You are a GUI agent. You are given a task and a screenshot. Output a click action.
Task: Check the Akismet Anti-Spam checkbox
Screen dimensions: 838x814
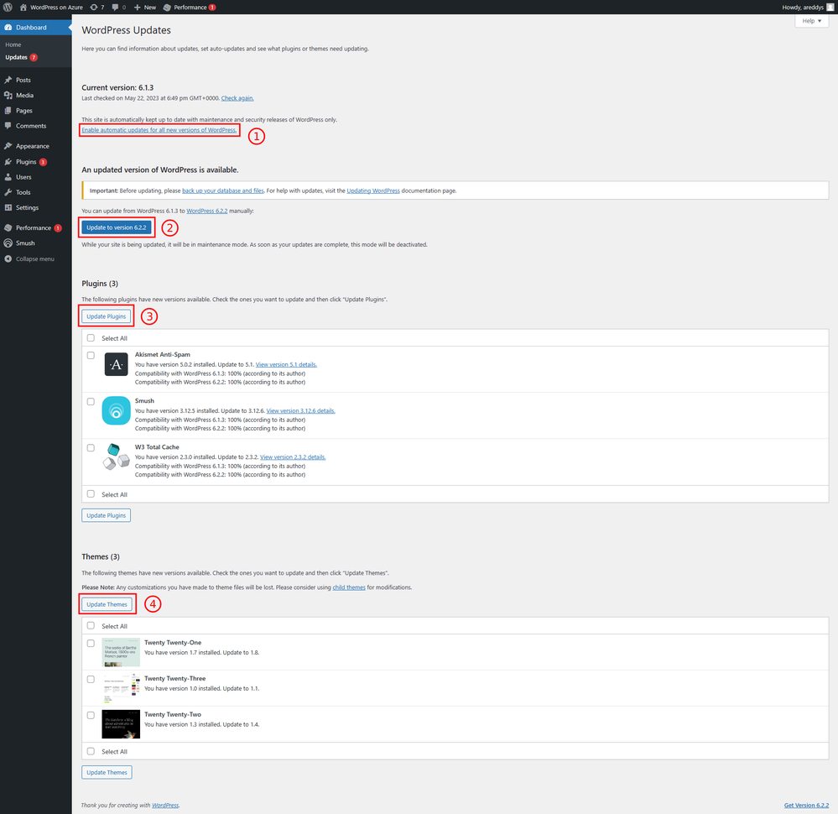click(x=91, y=355)
